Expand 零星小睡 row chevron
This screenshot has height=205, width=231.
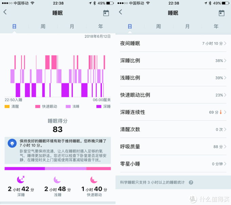click(225, 164)
